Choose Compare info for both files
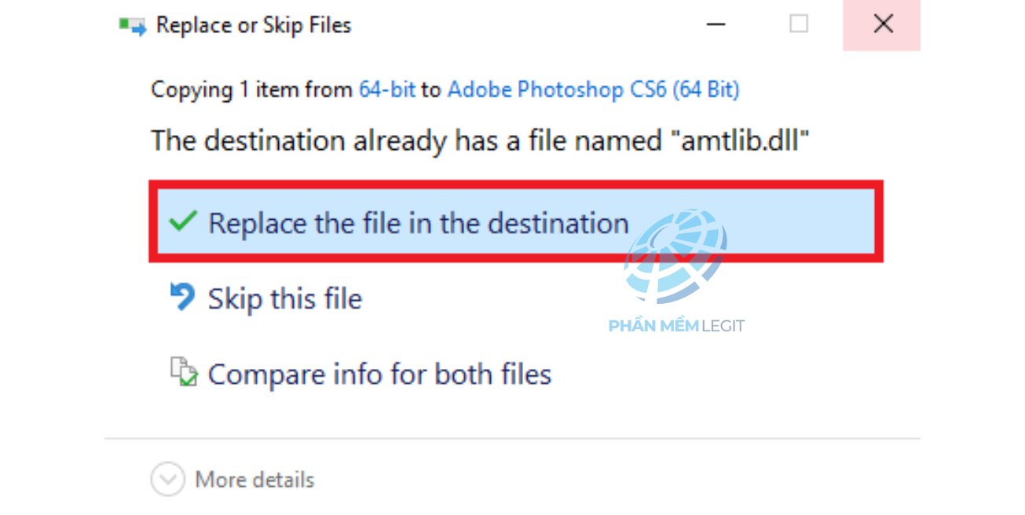This screenshot has width=1025, height=515. point(379,374)
